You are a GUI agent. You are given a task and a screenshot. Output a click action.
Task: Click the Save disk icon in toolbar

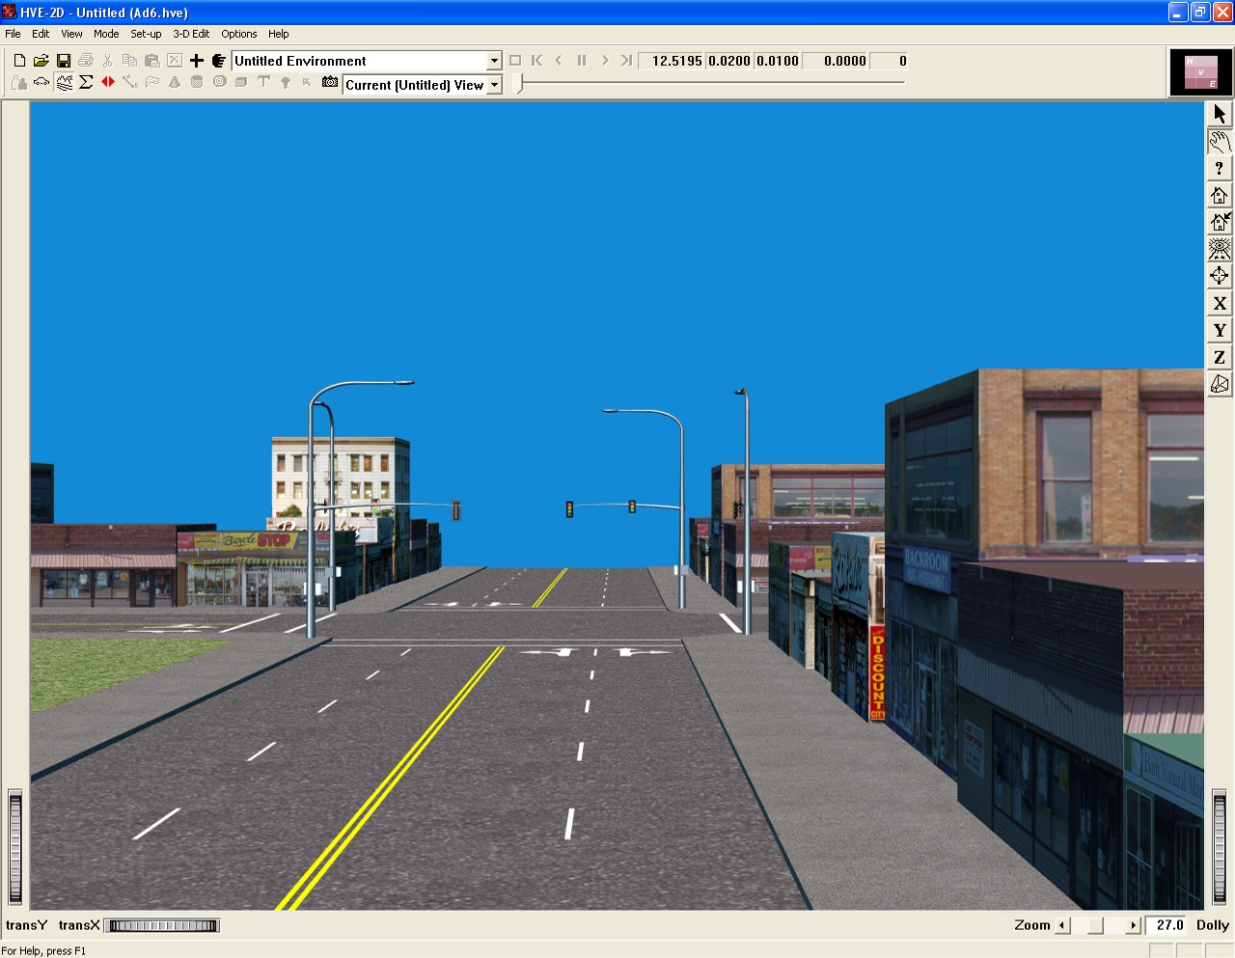pos(64,61)
